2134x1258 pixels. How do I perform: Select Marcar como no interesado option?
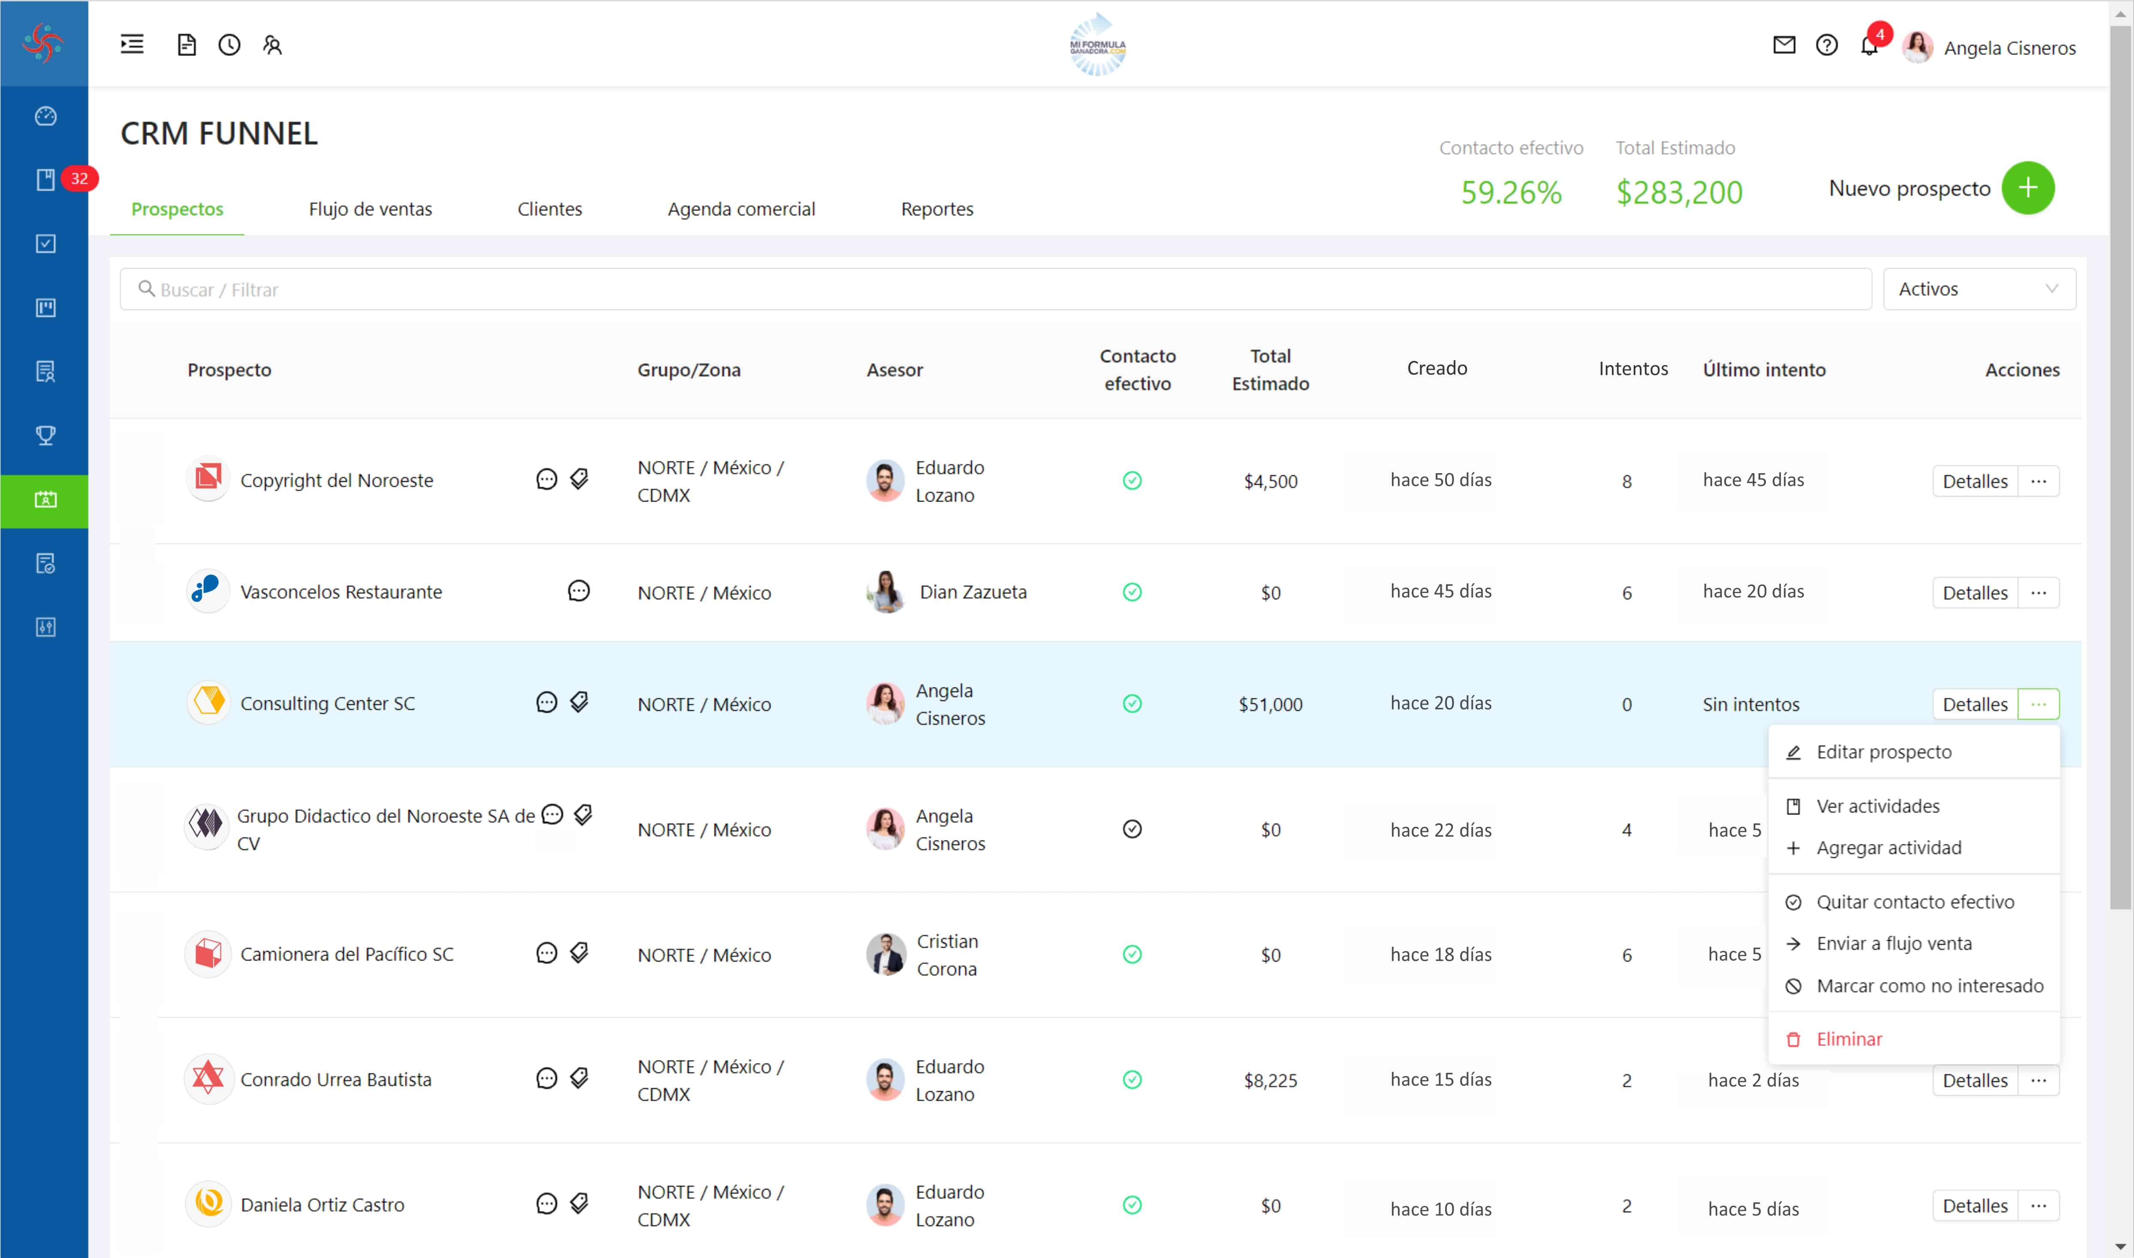point(1914,986)
